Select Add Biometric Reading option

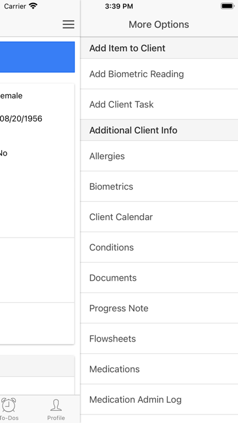(159, 74)
